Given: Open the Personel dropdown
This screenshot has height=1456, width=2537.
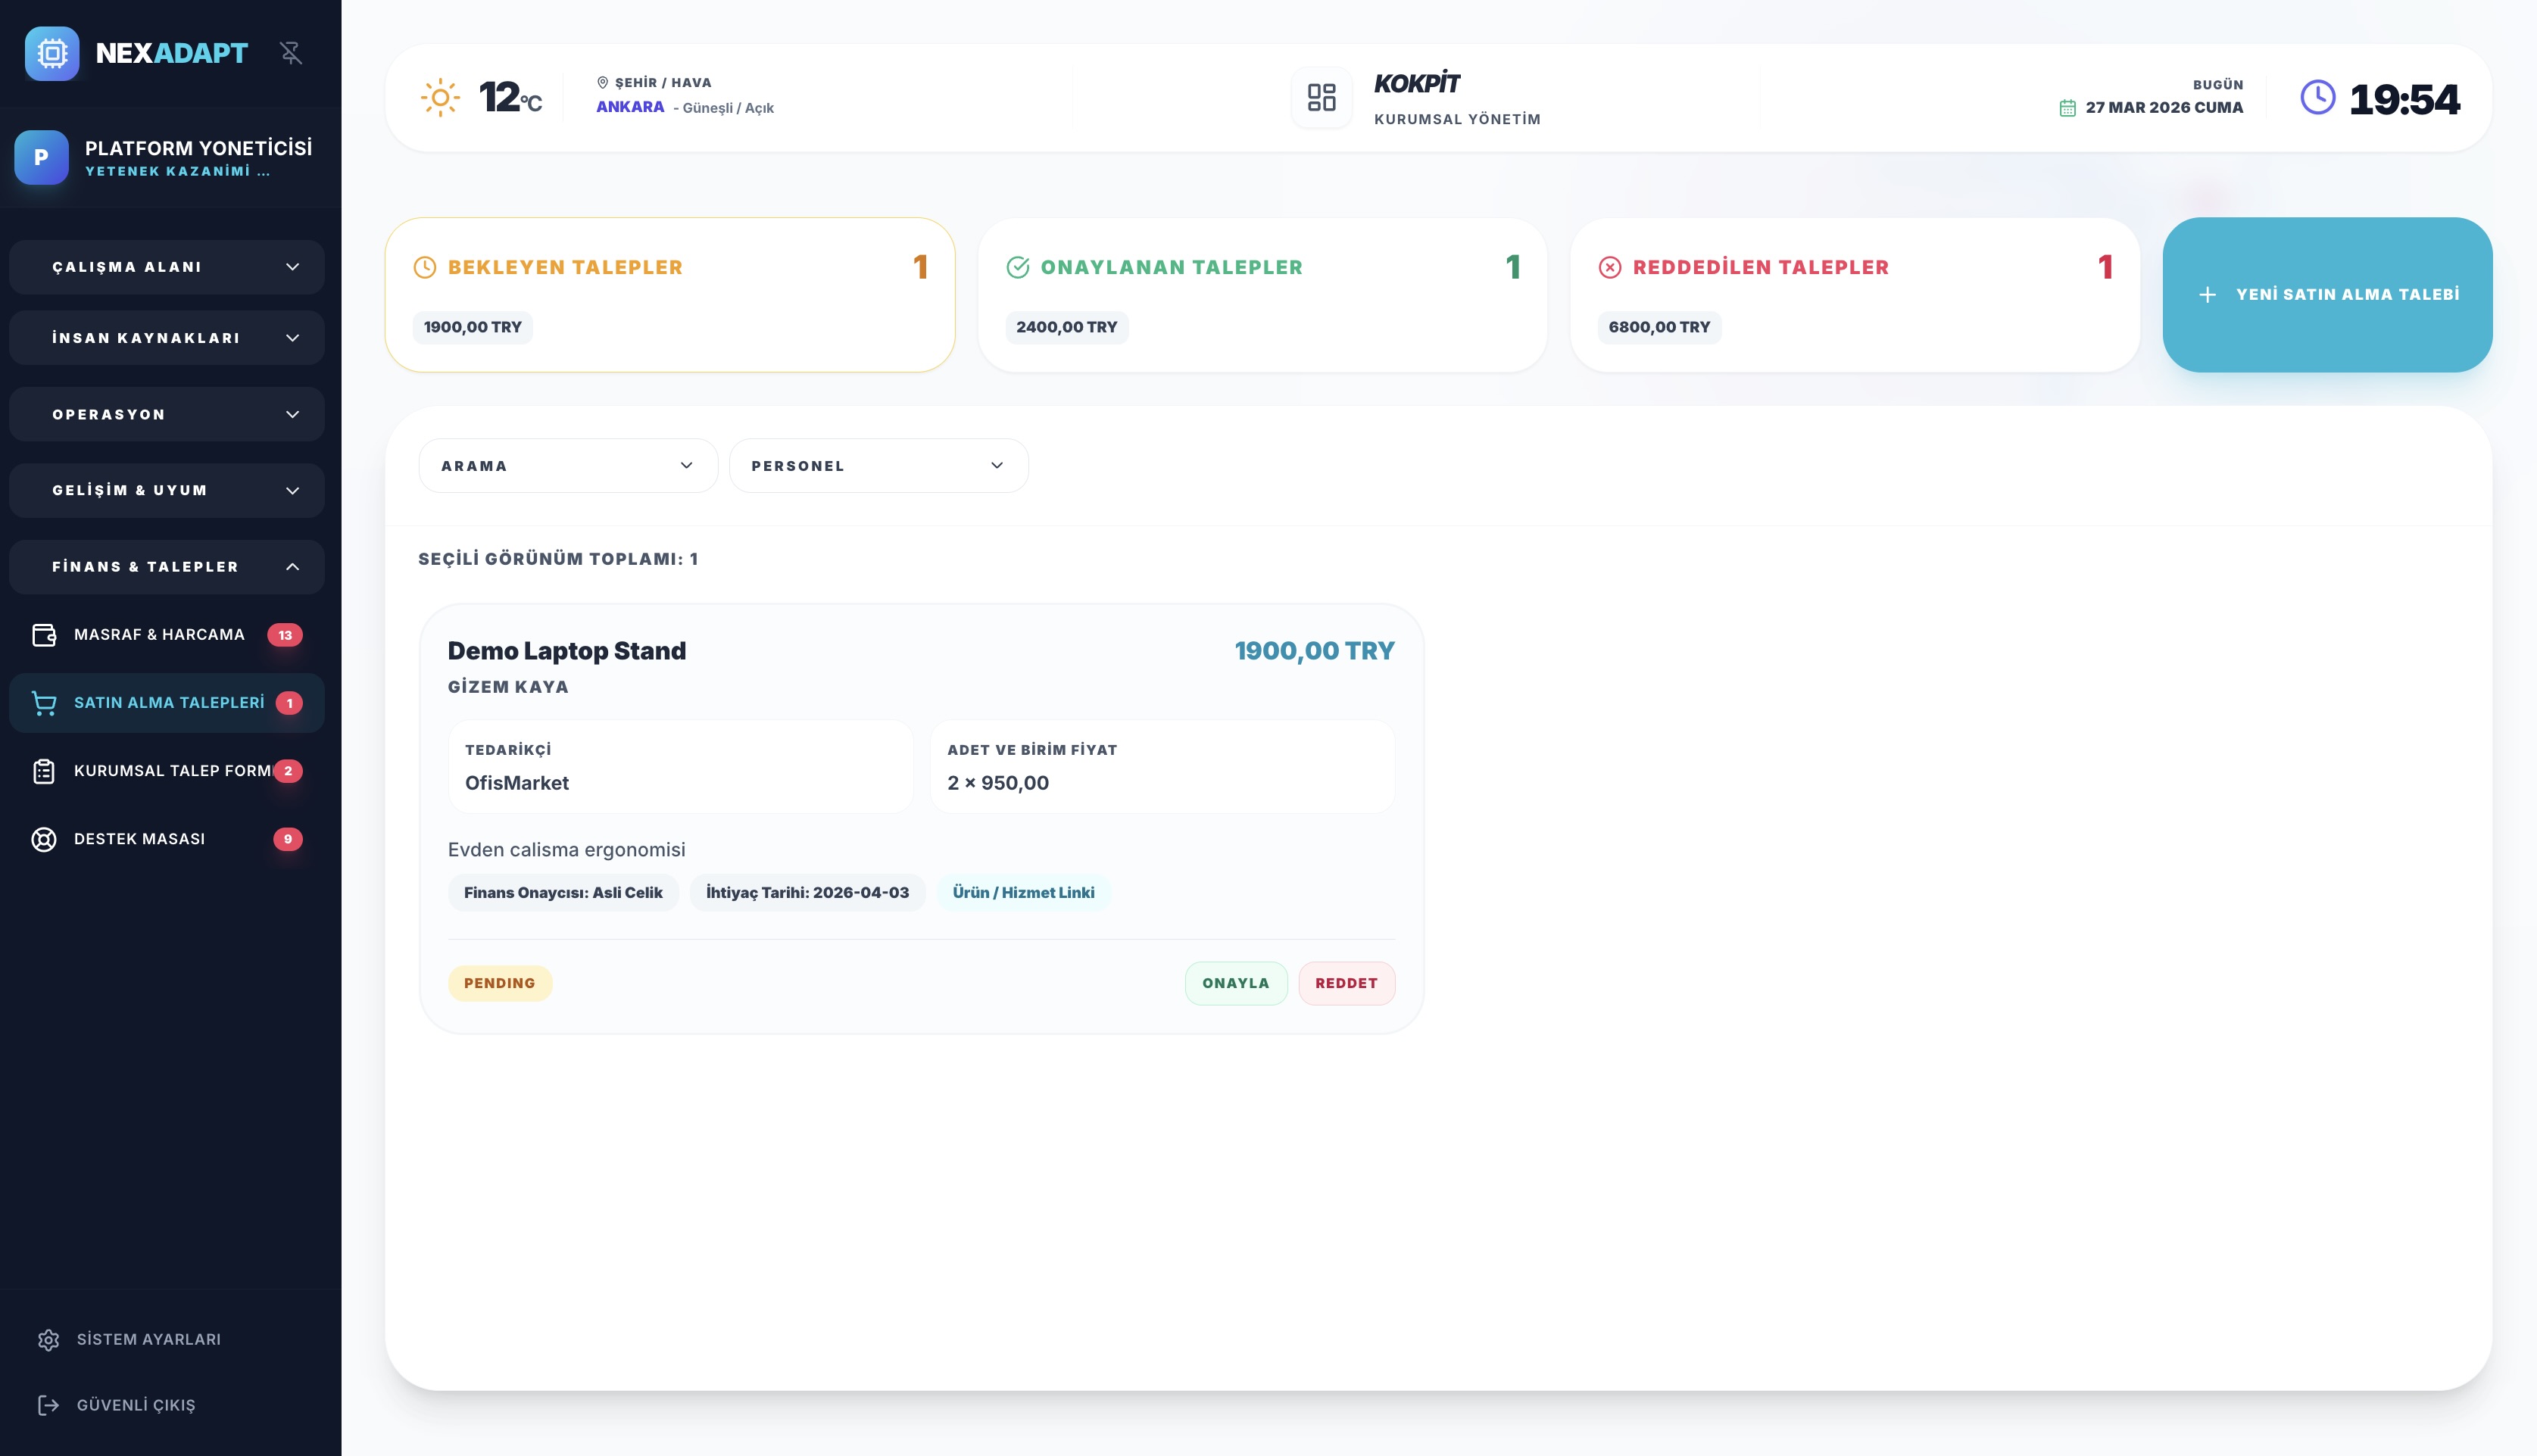Looking at the screenshot, I should (x=878, y=466).
